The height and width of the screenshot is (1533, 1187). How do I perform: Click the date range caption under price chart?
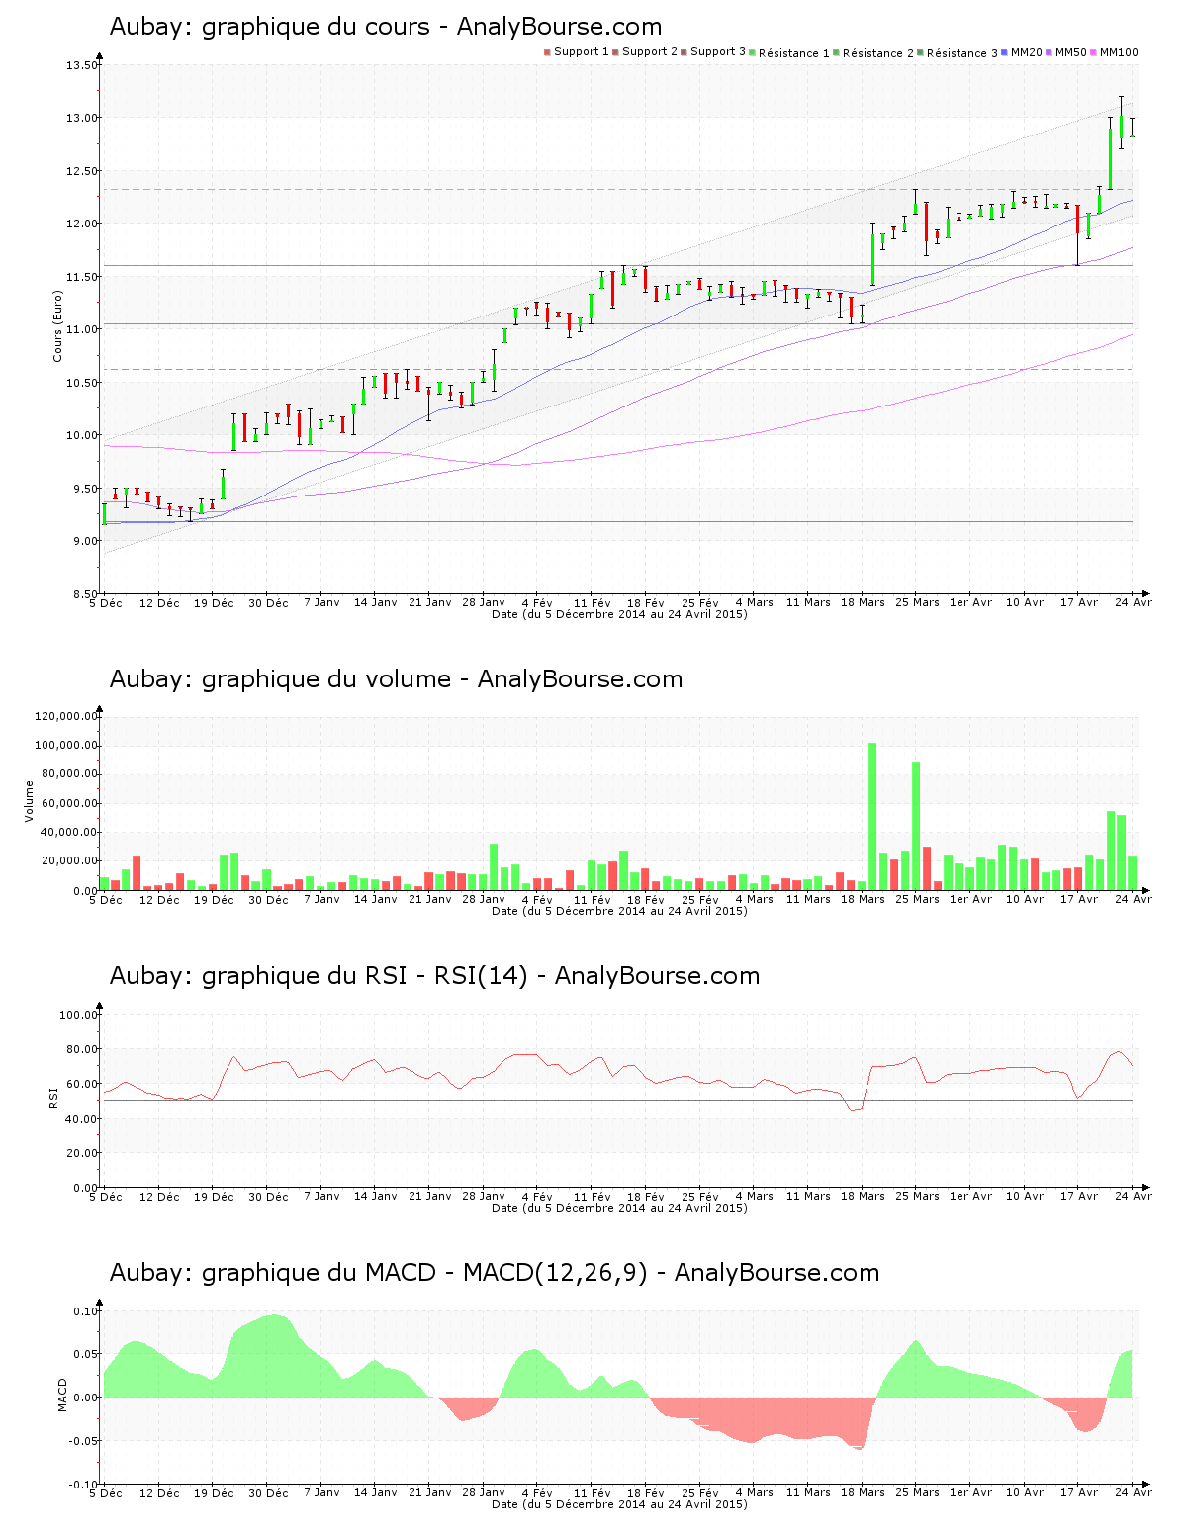point(619,614)
